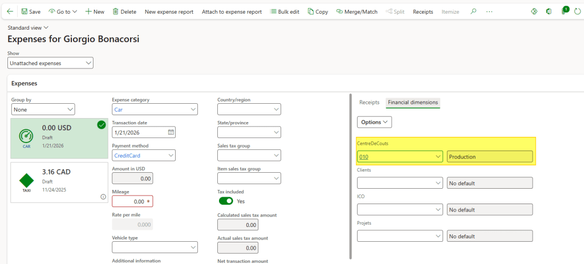Open the Excel Office icon in toolbar
The image size is (584, 264).
(548, 11)
